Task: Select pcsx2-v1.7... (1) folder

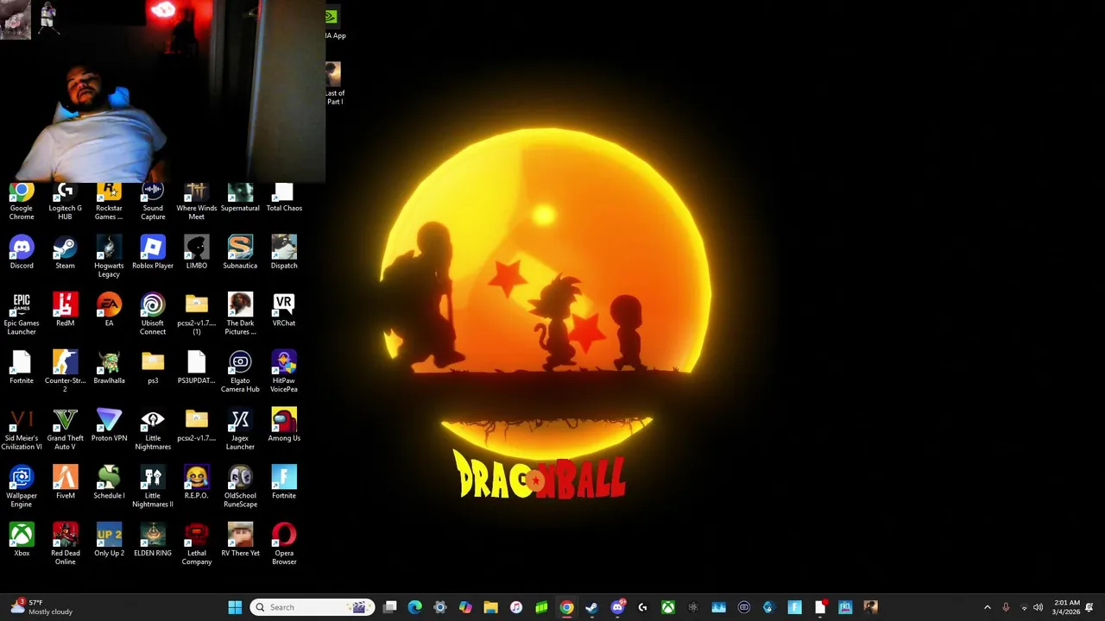Action: (197, 314)
